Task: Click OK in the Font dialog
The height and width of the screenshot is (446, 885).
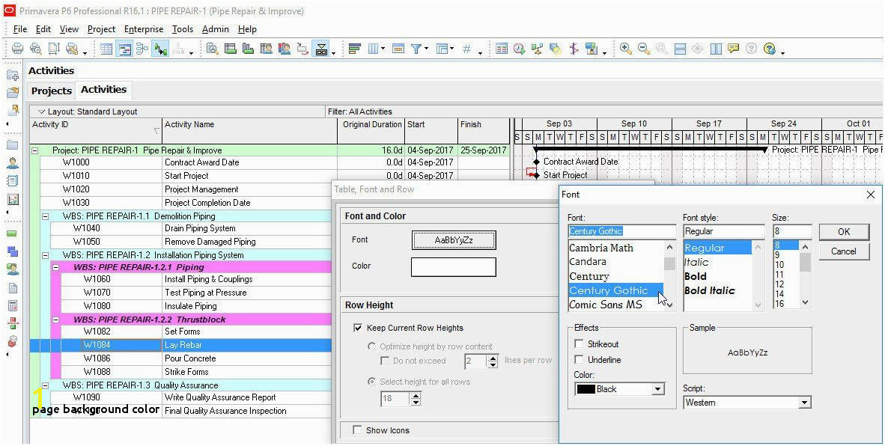Action: [x=844, y=231]
